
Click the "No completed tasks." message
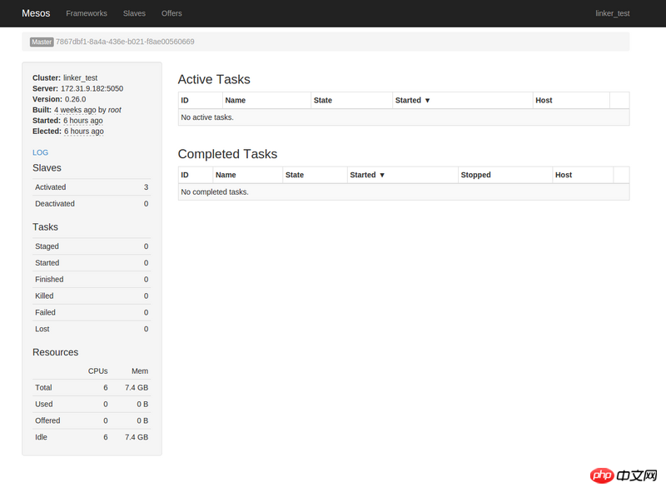(215, 192)
